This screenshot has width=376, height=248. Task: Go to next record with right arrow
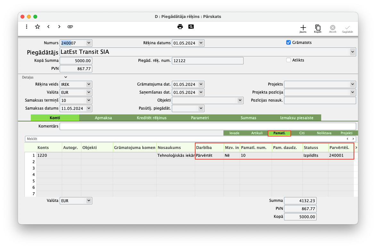pos(59,27)
